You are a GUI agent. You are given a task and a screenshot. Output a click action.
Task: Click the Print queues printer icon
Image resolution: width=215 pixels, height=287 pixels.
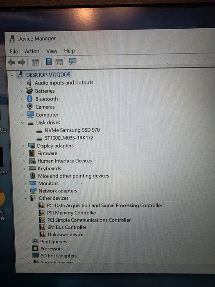(x=35, y=241)
